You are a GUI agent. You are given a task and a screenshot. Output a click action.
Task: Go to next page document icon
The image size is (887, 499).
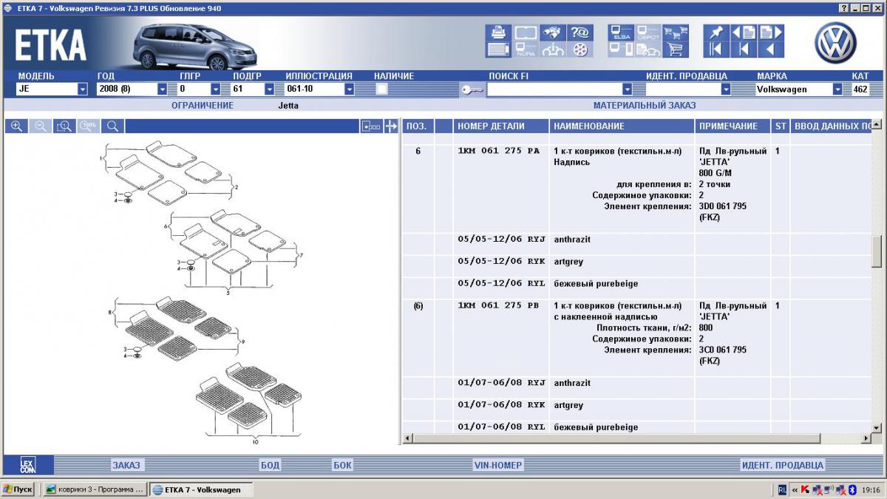pos(770,33)
